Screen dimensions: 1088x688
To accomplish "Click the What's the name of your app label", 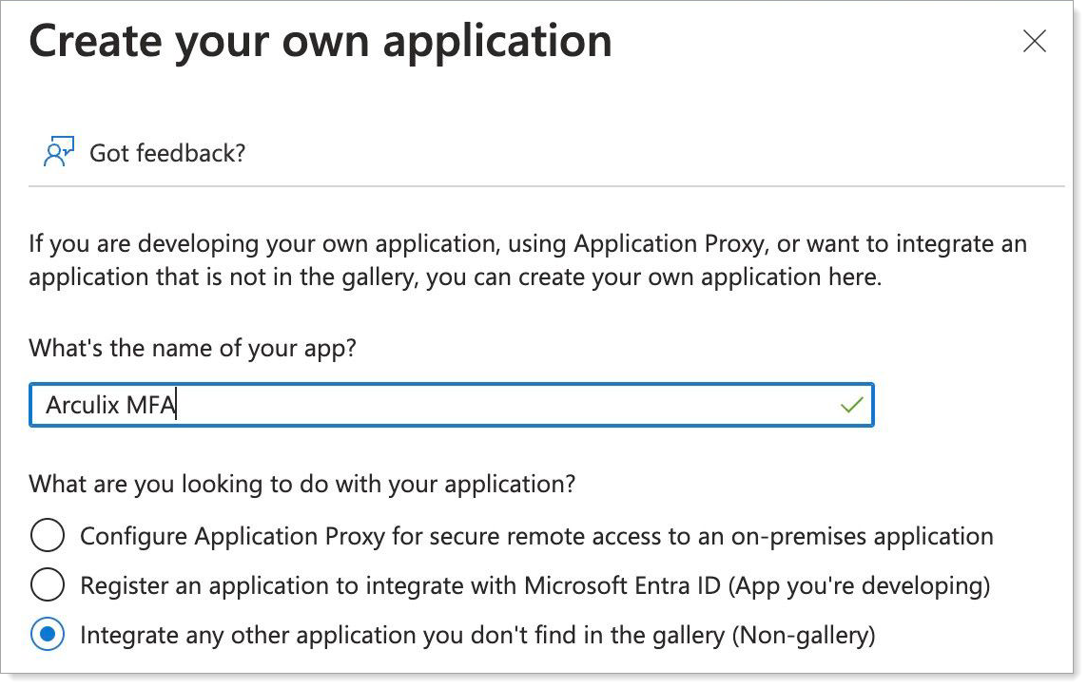I will (x=192, y=348).
